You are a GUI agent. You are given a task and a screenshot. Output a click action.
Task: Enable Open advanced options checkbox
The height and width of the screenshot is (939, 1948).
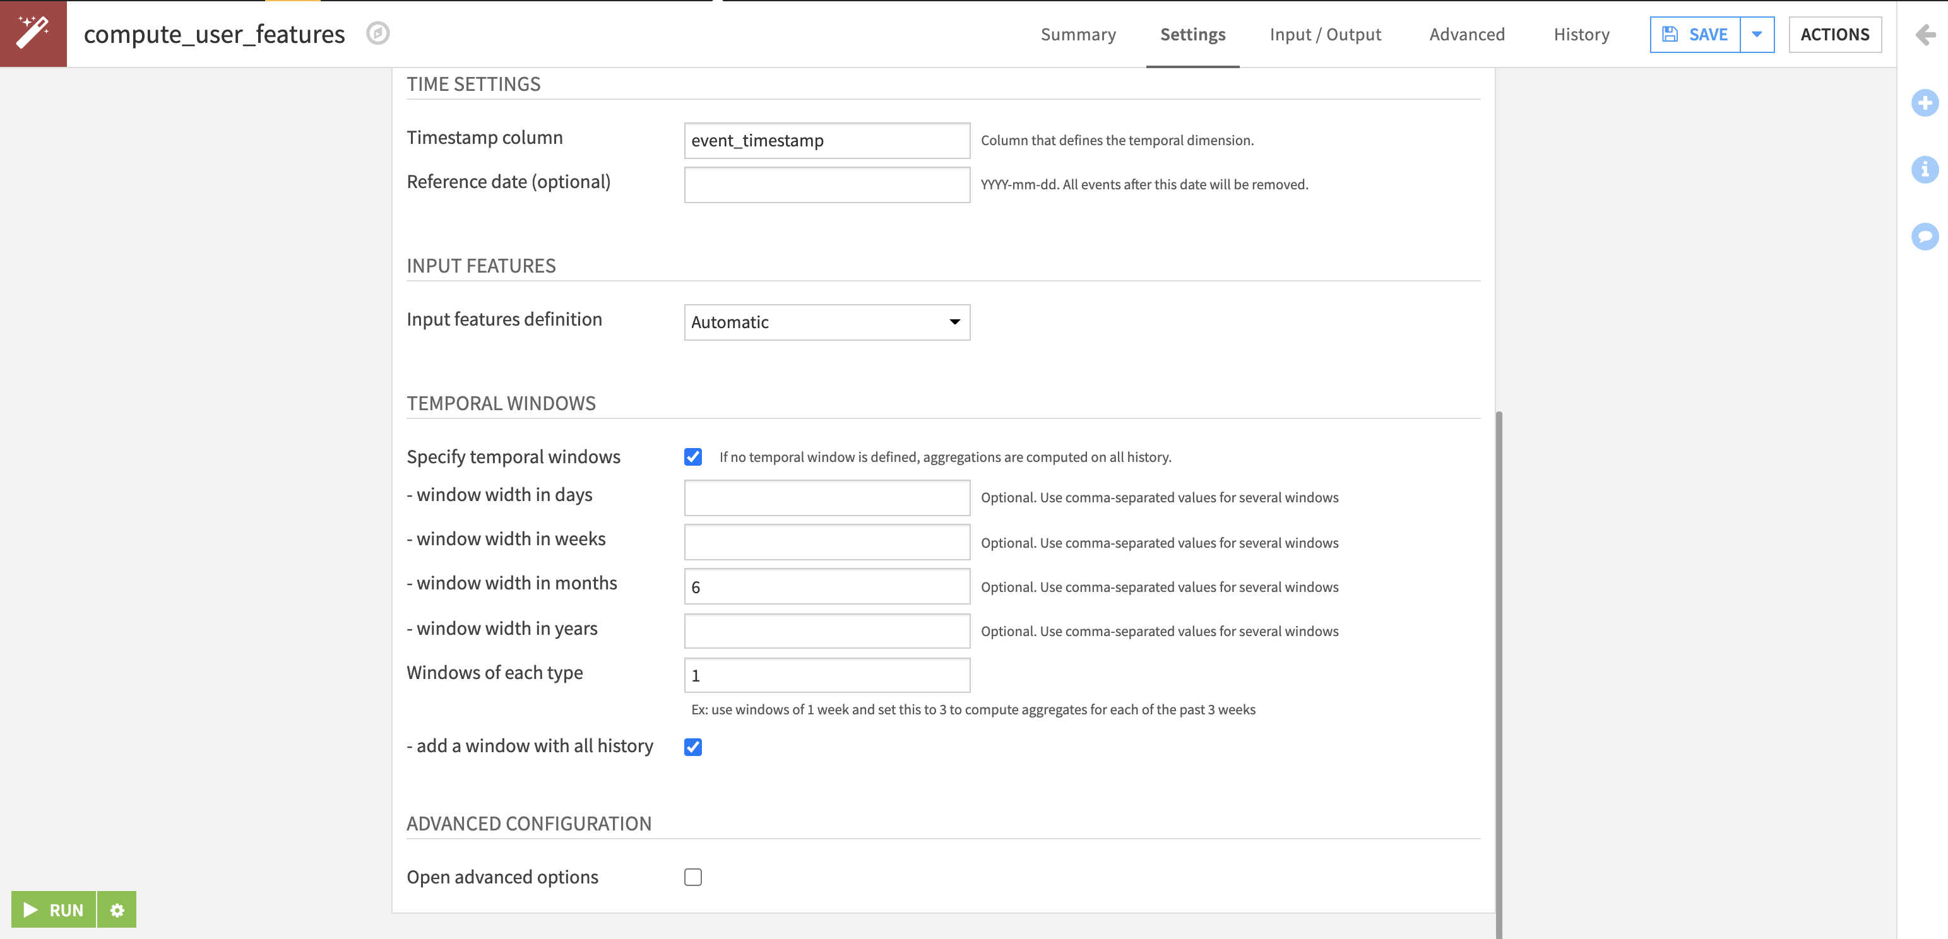click(x=692, y=877)
